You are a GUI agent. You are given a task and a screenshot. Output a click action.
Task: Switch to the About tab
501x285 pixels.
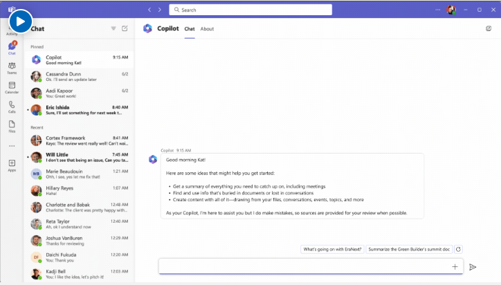pyautogui.click(x=207, y=29)
